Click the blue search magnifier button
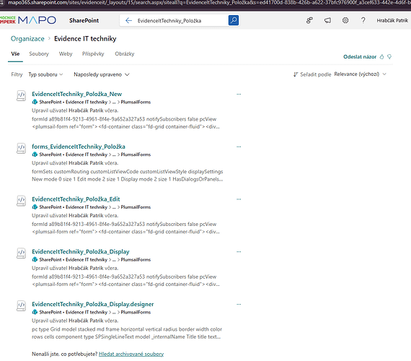The width and height of the screenshot is (411, 361). 234,20
